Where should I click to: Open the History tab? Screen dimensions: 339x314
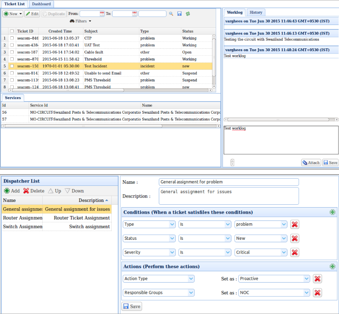coord(256,12)
